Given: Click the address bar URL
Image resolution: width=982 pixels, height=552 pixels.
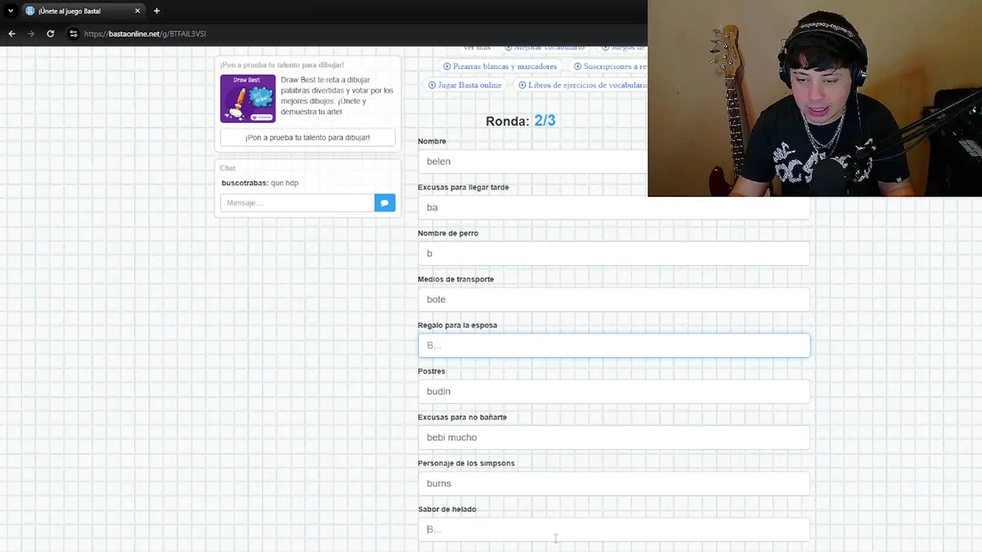Looking at the screenshot, I should coord(145,34).
